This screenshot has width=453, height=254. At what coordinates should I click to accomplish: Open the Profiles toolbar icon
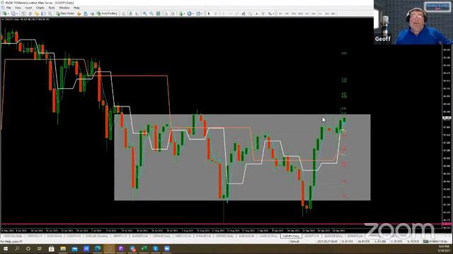pos(13,13)
